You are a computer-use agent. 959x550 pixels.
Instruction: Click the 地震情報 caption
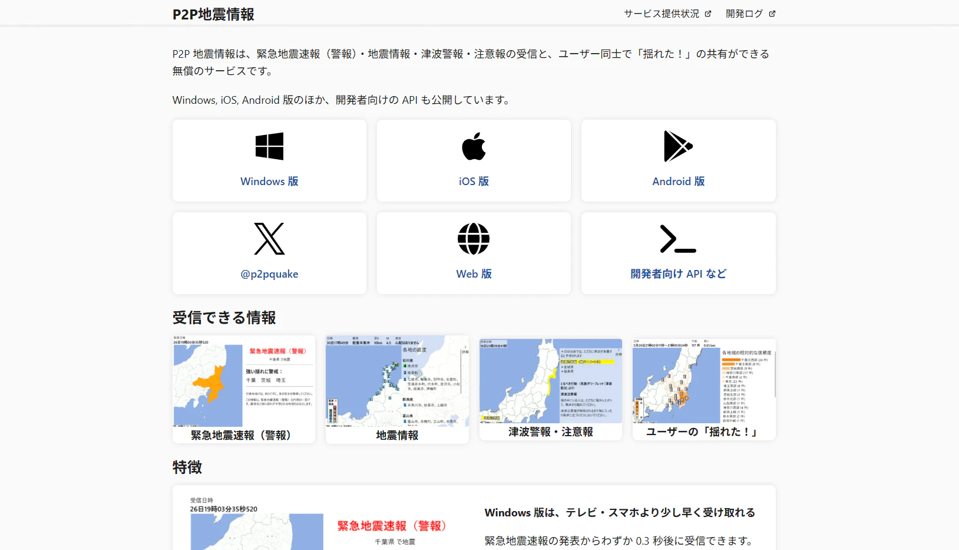click(397, 435)
